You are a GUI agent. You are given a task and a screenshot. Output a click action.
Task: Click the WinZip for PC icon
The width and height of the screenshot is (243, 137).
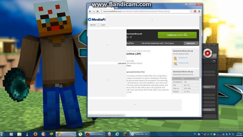pyautogui.click(x=175, y=58)
